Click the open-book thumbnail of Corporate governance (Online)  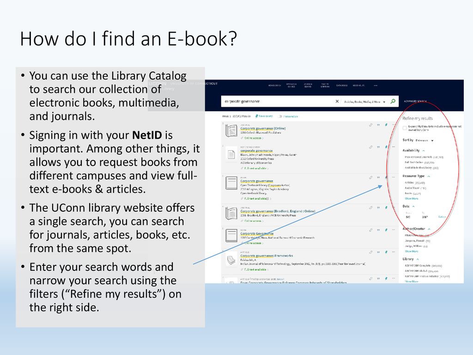point(231,131)
